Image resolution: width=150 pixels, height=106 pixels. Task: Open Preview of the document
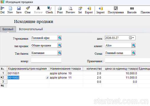tap(70, 10)
